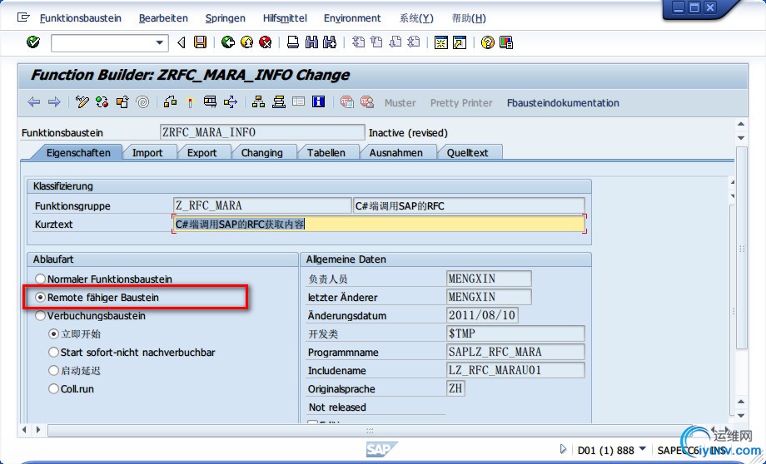Open the Springen menu

pos(225,18)
